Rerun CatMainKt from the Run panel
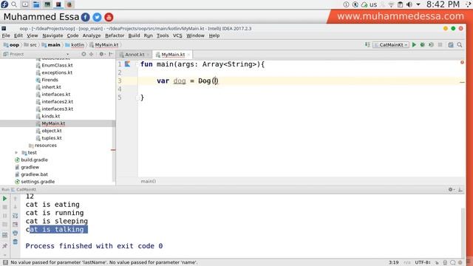 (5, 199)
